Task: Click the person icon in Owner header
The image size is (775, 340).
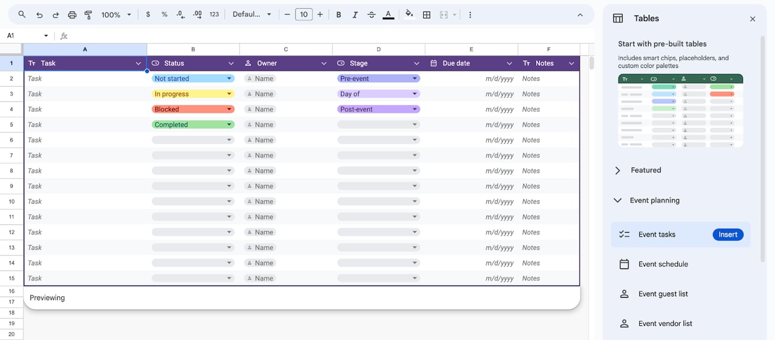Action: (x=248, y=64)
